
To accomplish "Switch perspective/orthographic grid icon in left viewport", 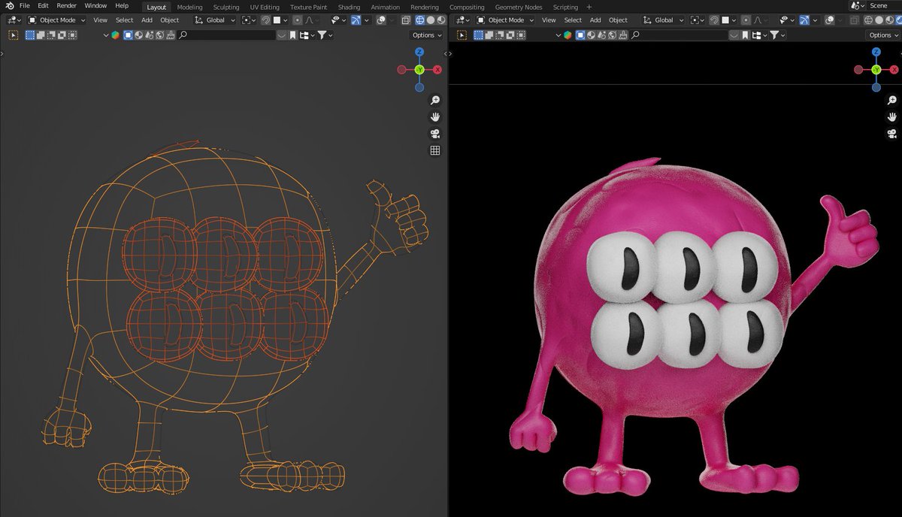I will pos(434,150).
